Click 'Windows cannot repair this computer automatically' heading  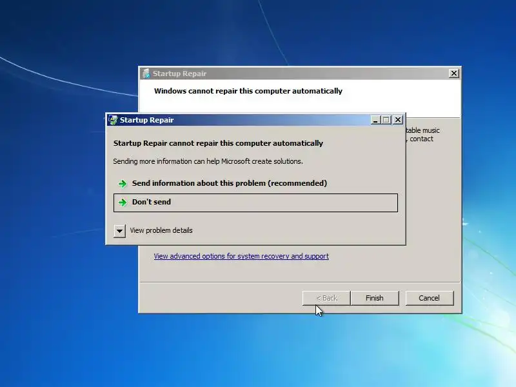[x=248, y=91]
